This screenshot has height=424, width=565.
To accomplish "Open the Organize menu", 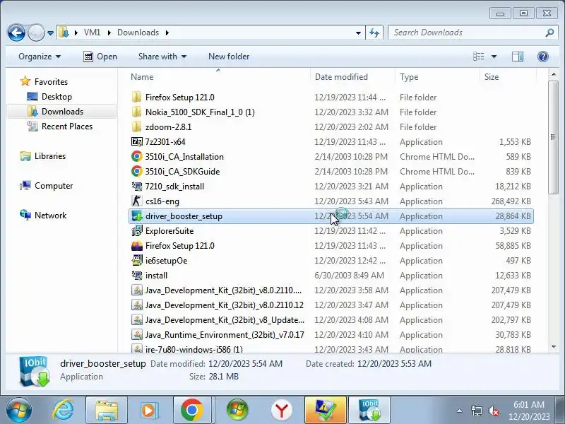I will click(x=40, y=57).
